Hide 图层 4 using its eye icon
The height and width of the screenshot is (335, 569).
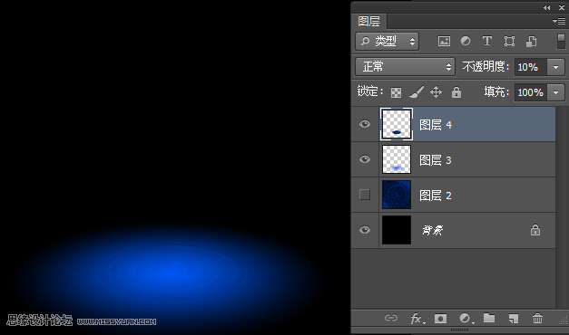(365, 124)
